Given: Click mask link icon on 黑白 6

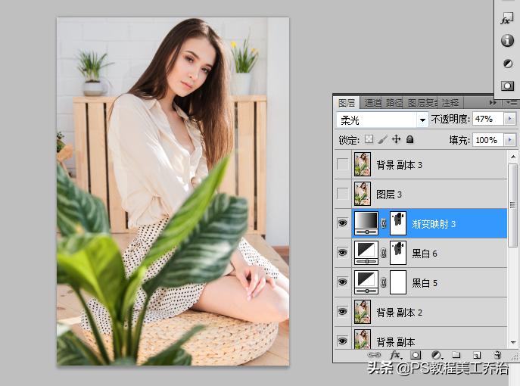Looking at the screenshot, I should pos(384,253).
